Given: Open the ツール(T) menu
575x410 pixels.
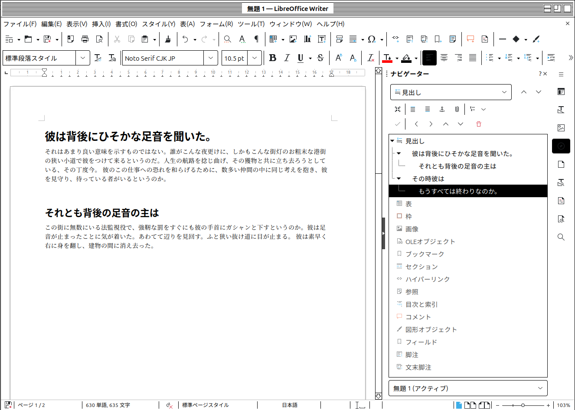Looking at the screenshot, I should pos(251,24).
